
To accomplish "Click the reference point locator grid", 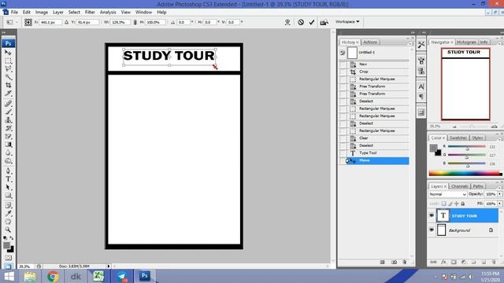I will tap(28, 22).
